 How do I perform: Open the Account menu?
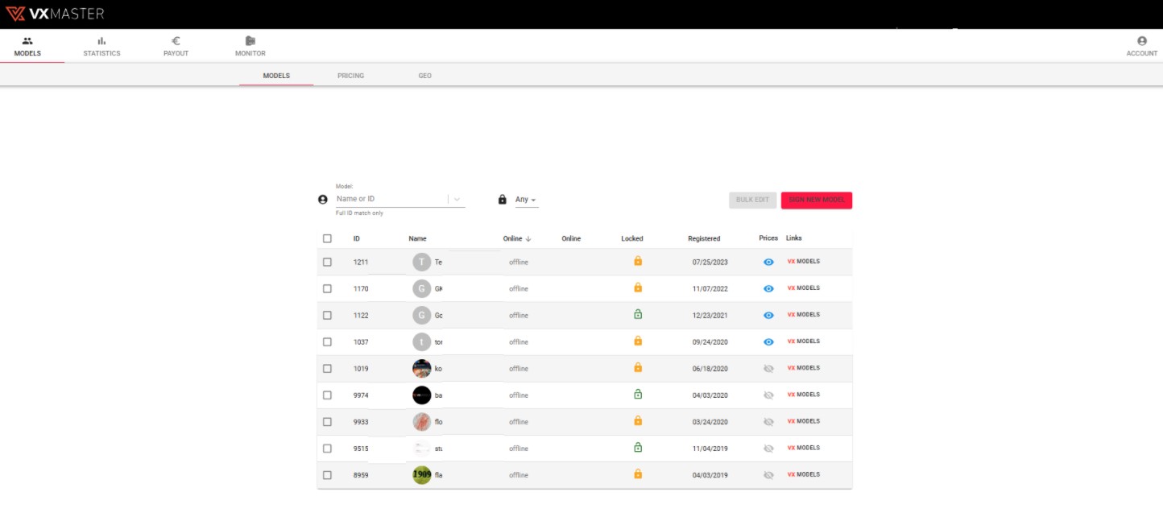coord(1141,47)
